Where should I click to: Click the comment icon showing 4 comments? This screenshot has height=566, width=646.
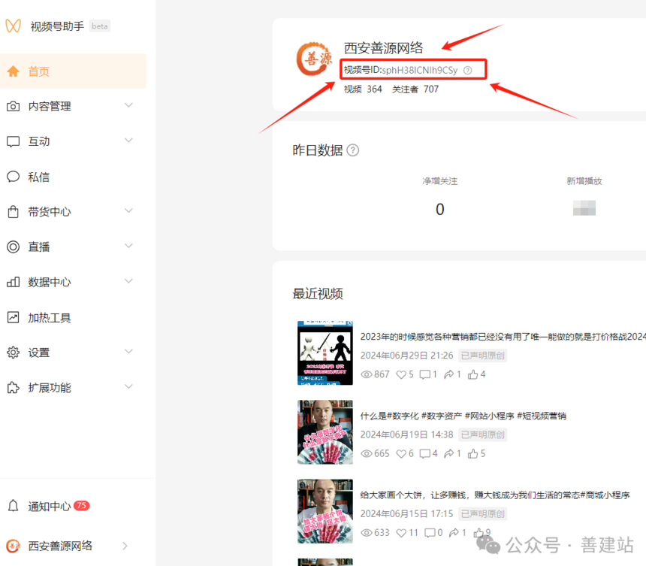[x=424, y=453]
